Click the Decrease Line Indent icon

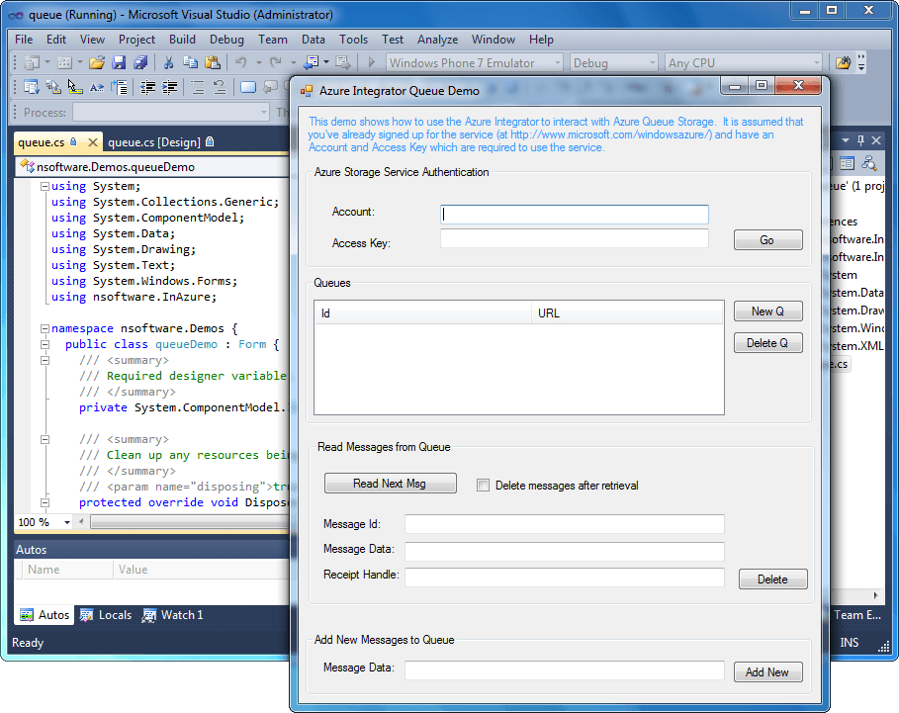pos(147,87)
